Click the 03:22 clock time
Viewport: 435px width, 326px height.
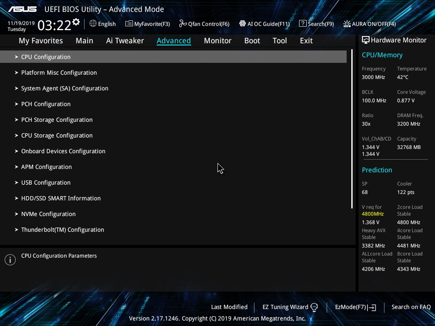54,25
